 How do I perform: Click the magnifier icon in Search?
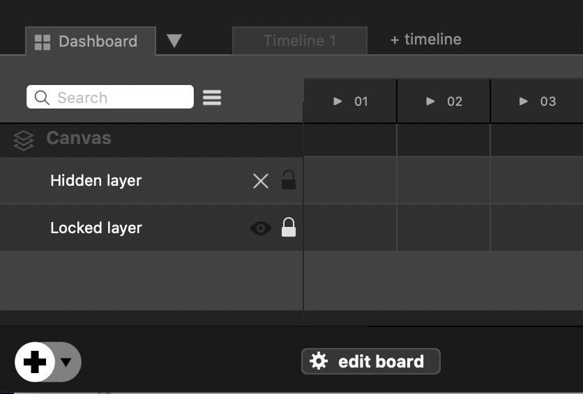click(x=42, y=97)
